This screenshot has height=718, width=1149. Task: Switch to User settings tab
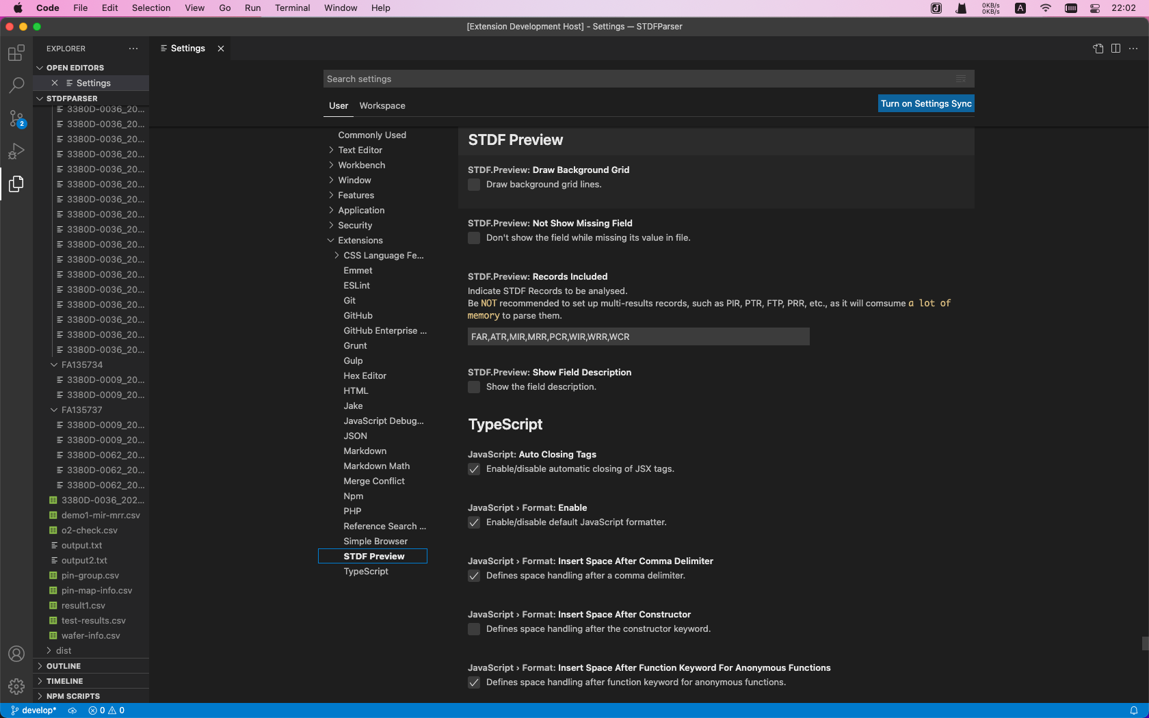coord(339,106)
